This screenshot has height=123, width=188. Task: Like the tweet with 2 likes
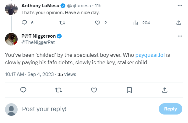[97, 23]
